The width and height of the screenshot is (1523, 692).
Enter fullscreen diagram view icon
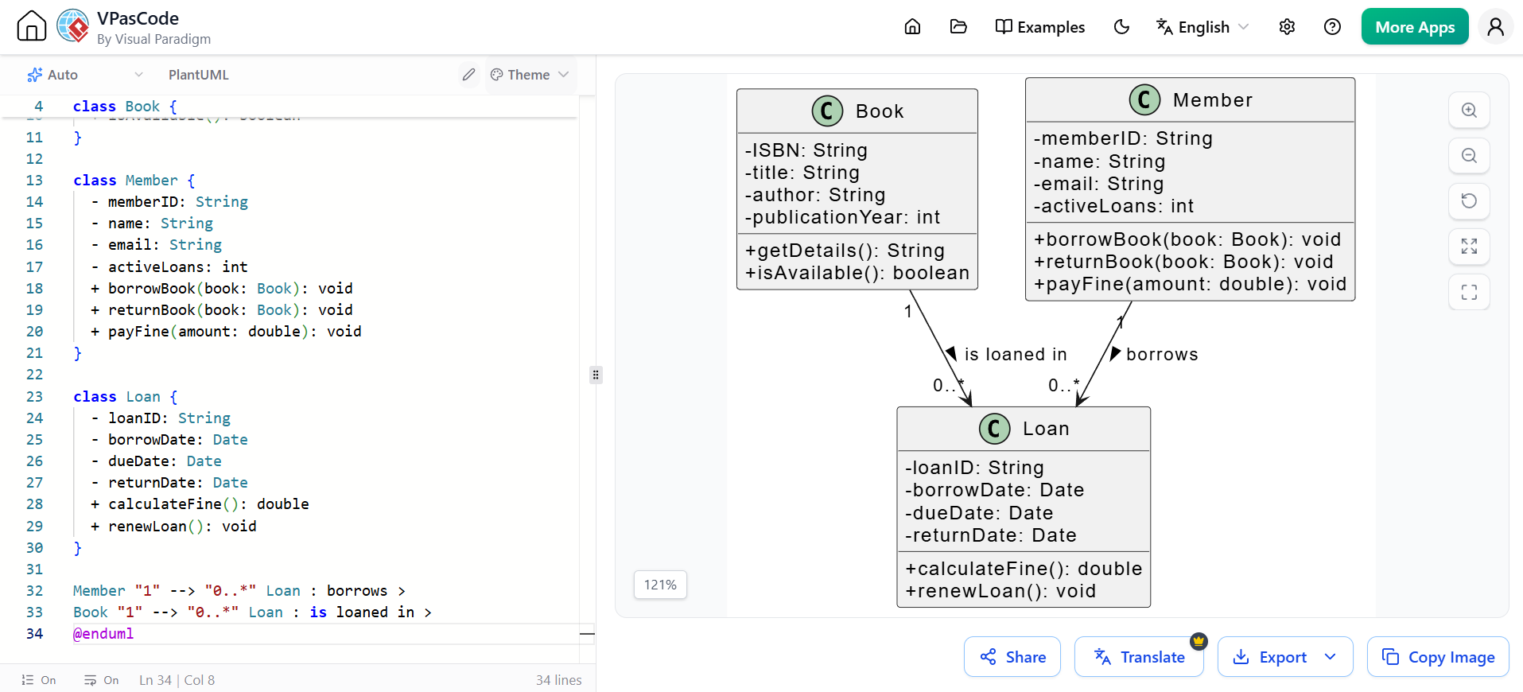[1469, 293]
